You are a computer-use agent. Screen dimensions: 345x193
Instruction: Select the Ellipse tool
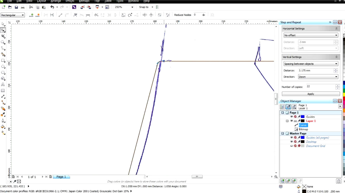[3, 66]
